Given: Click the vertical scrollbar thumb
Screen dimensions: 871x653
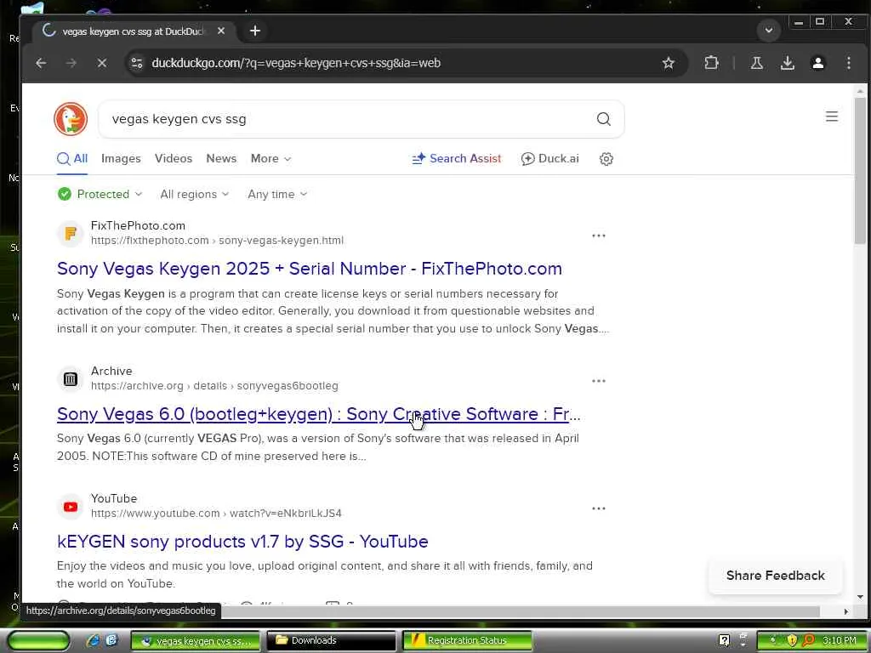Looking at the screenshot, I should (x=860, y=170).
